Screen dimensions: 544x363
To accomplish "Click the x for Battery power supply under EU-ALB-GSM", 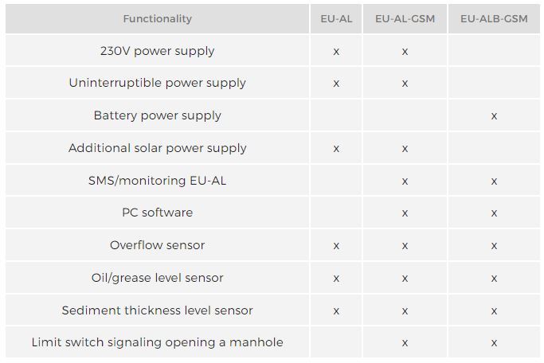I will 494,116.
